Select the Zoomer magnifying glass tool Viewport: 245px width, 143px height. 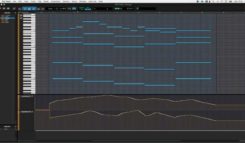20,9
